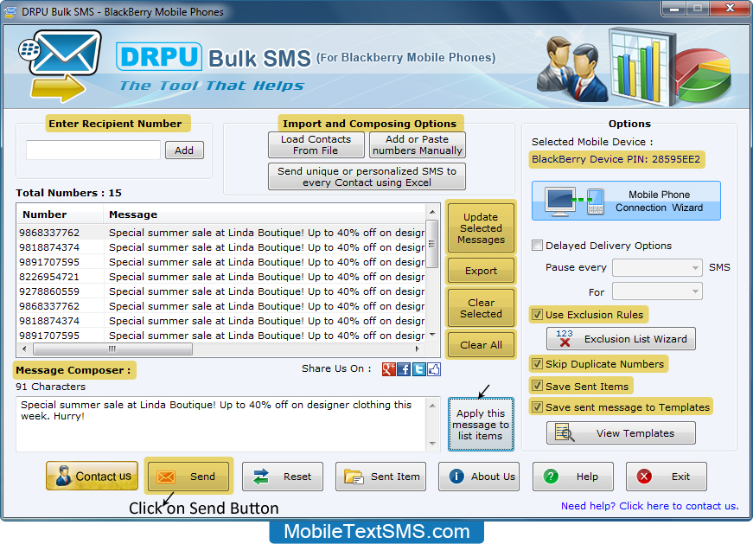753x544 pixels.
Task: Click the Message column header
Action: (265, 214)
